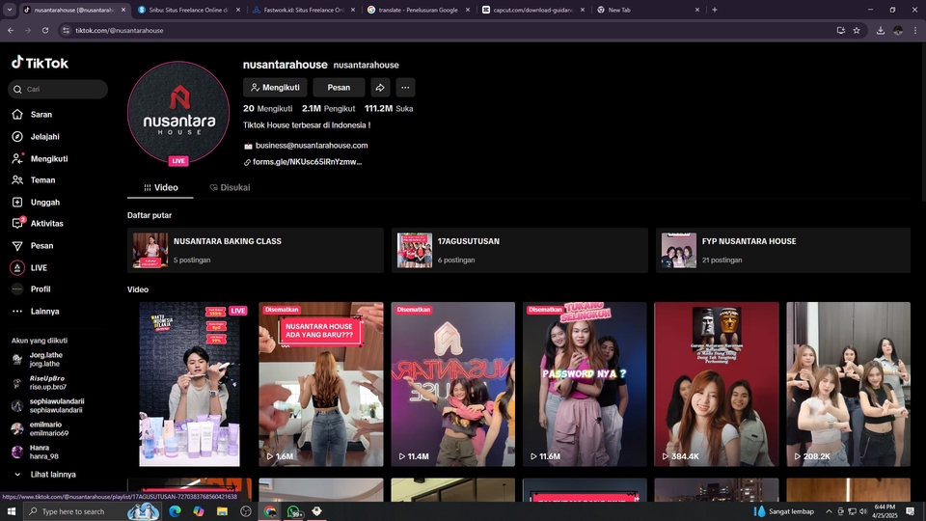Open the three-dot profile options menu
This screenshot has width=926, height=521.
tap(405, 88)
